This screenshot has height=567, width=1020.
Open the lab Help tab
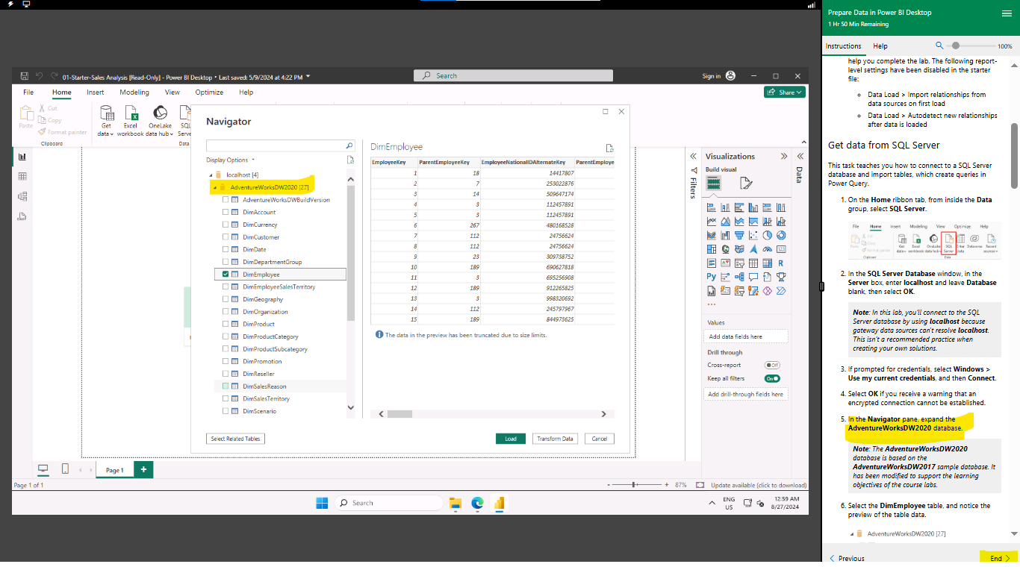tap(880, 46)
